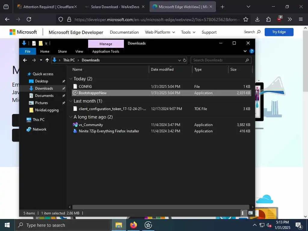308x231 pixels.
Task: Click Explorer back navigation arrow
Action: [x=25, y=60]
